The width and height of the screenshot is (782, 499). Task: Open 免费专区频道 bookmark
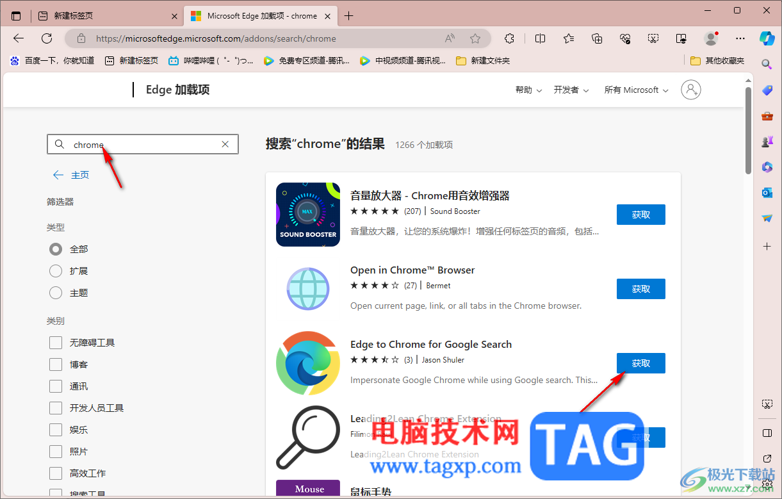tap(307, 61)
